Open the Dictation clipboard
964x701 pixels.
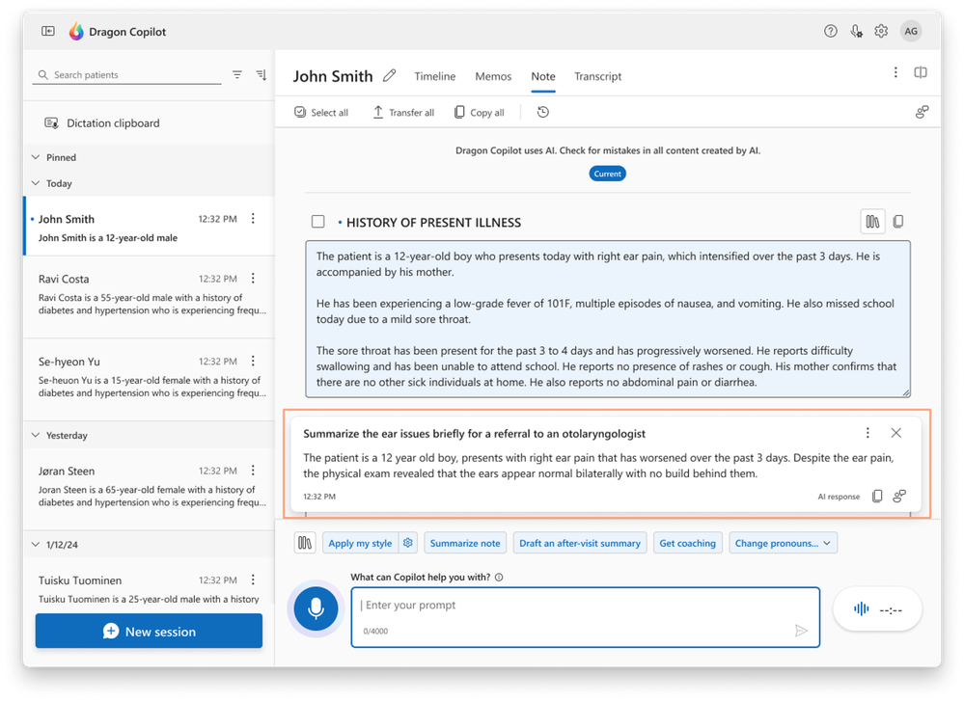click(102, 122)
